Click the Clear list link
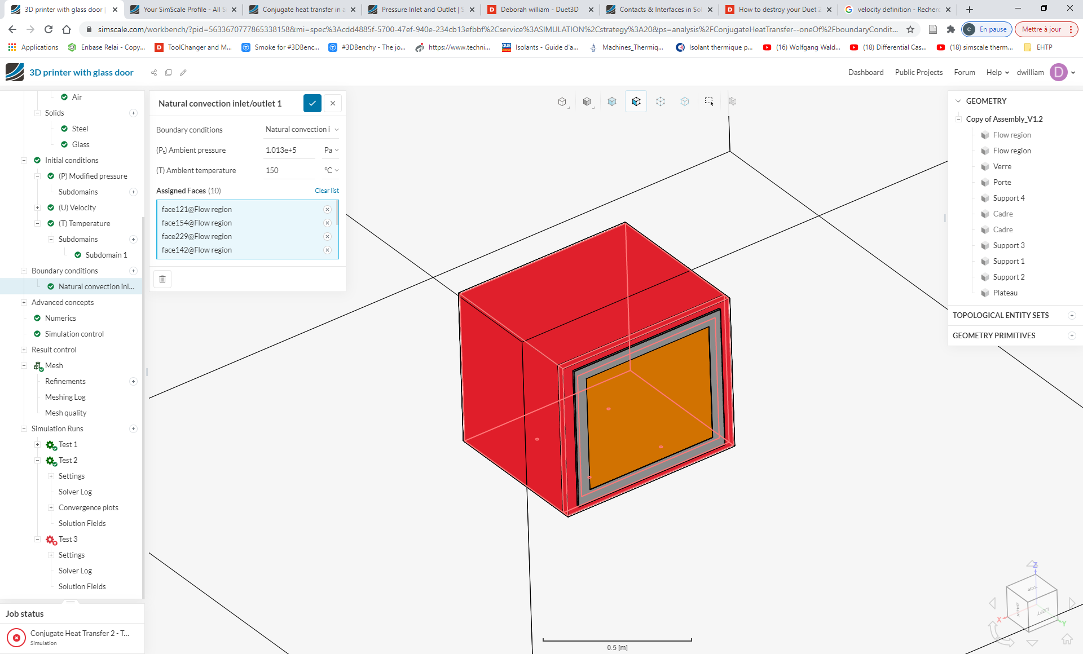Viewport: 1083px width, 654px height. pos(327,191)
